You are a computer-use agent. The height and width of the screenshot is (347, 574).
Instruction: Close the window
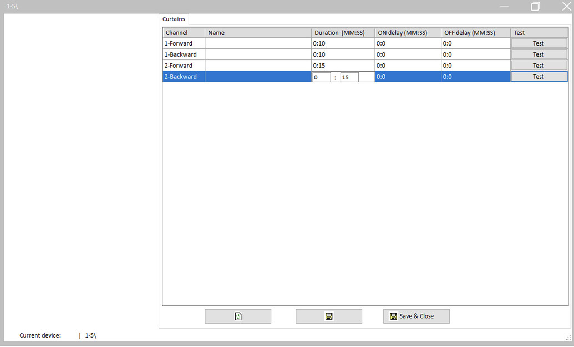point(566,6)
